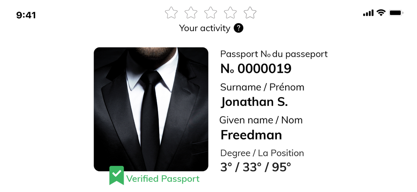The height and width of the screenshot is (192, 417).
Task: Tap the cellular signal bars
Action: click(x=368, y=13)
